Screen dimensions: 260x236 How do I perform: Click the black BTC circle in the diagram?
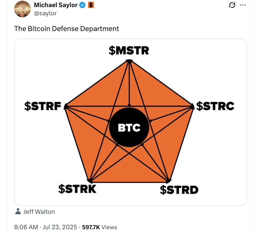pyautogui.click(x=129, y=128)
